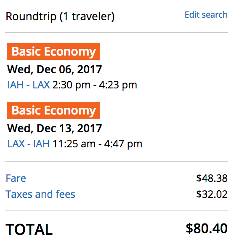
Task: Click the Fare breakdown link
Action: click(x=16, y=178)
